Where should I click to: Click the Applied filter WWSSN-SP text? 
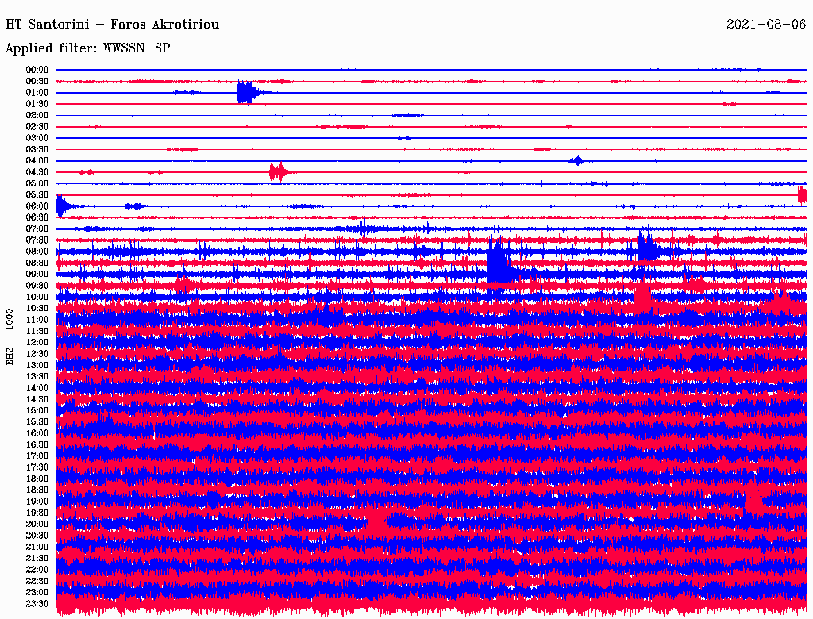pos(87,48)
